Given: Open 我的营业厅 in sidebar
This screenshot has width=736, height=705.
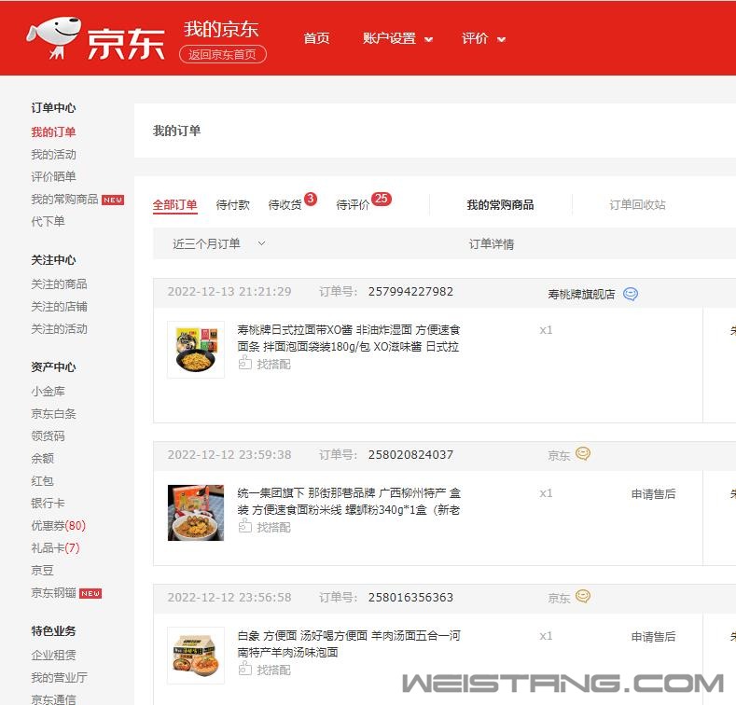Looking at the screenshot, I should (59, 678).
